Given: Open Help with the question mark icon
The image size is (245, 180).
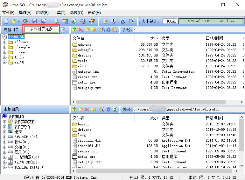Looking at the screenshot, I should pos(122,21).
